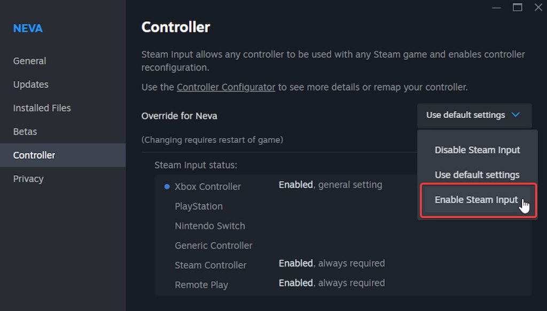
Task: Open the Controller Configurator link
Action: [x=226, y=87]
